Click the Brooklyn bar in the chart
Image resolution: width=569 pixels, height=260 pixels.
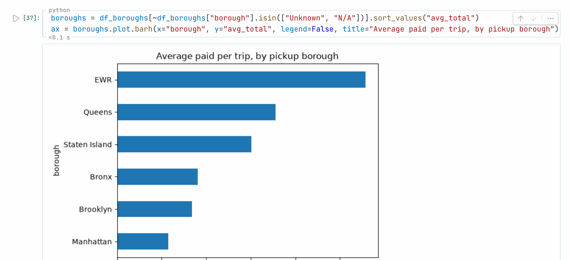coord(155,209)
